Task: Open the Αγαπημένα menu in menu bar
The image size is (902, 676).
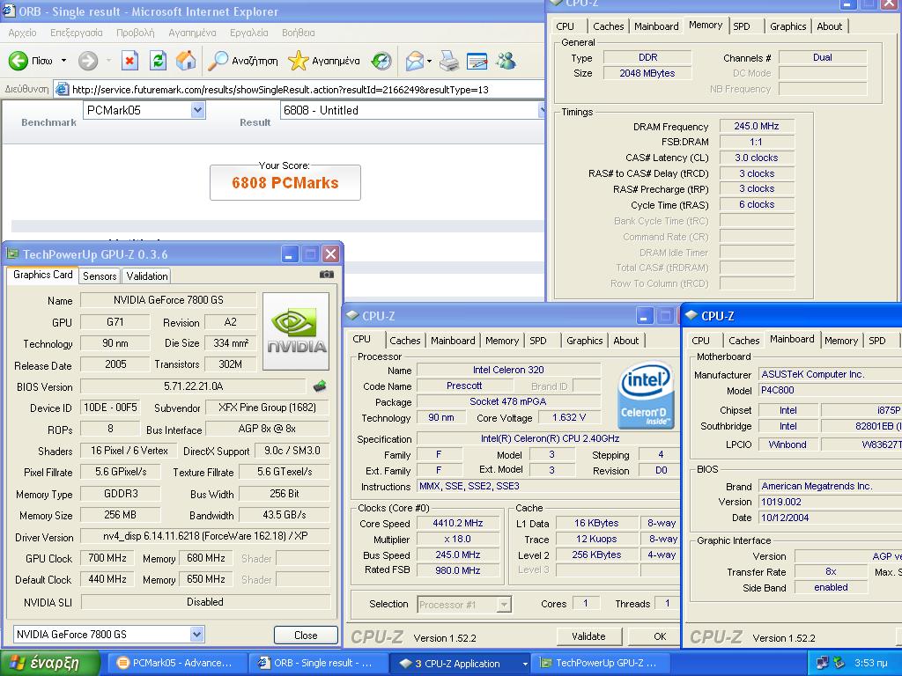Action: click(192, 33)
